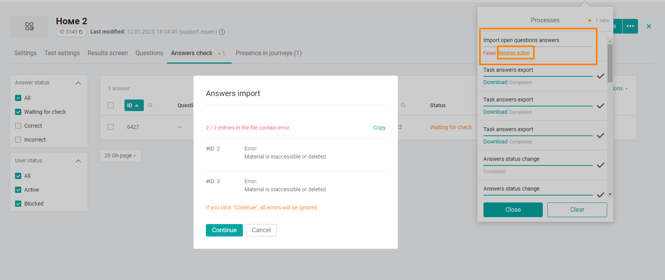Image resolution: width=665 pixels, height=280 pixels.
Task: Toggle the Answer status All checkbox
Action: pyautogui.click(x=18, y=98)
